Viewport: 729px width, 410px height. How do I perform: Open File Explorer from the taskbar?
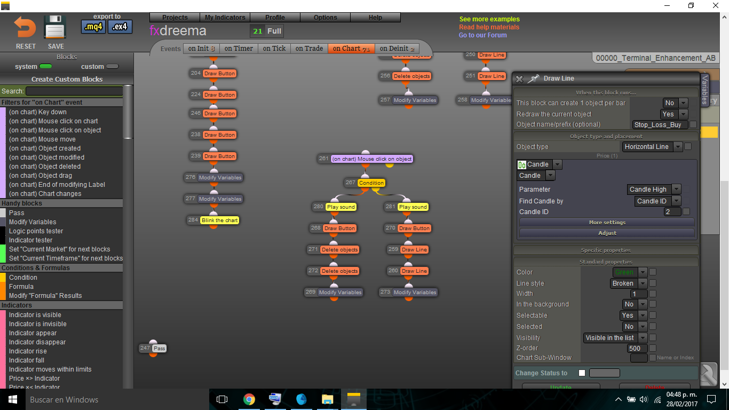click(328, 399)
